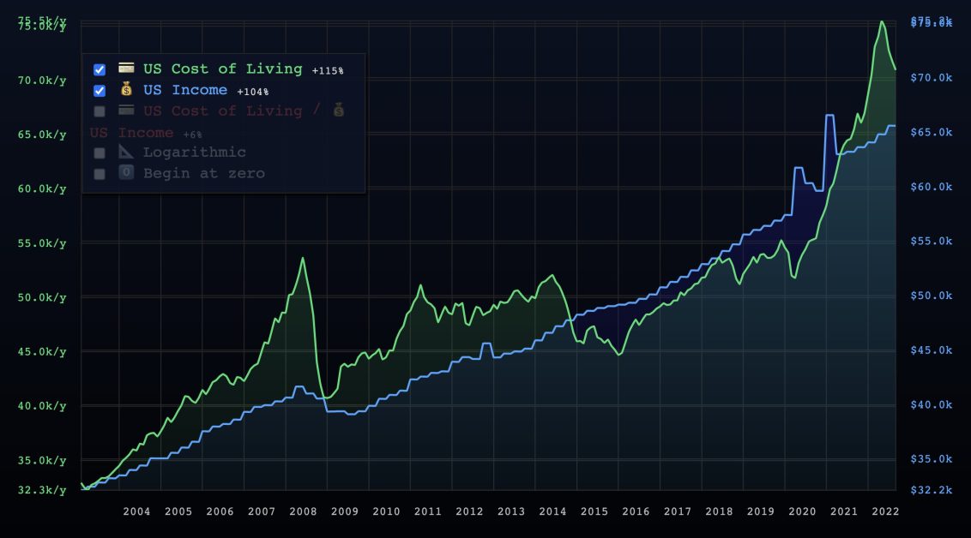Enable the US Cost of Living / US Income ratio

pos(100,111)
